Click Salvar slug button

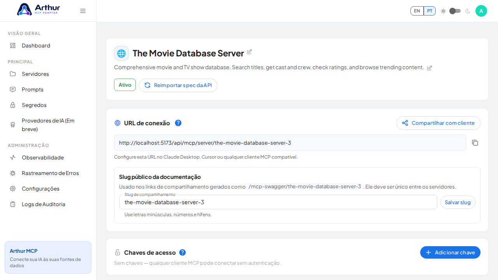[x=458, y=202]
